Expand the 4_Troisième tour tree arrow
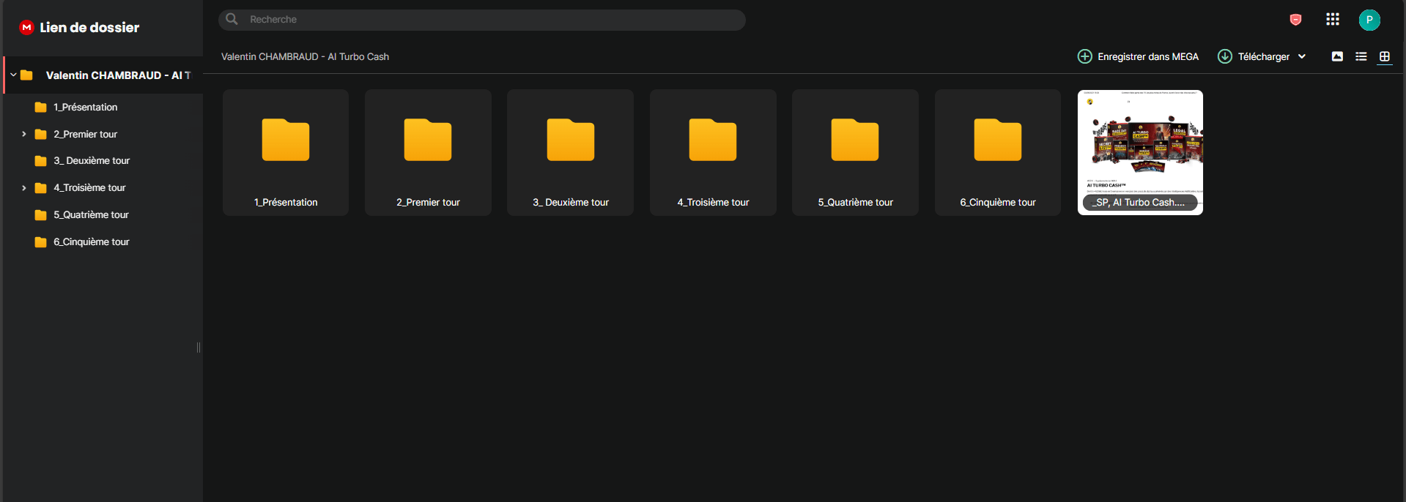Viewport: 1406px width, 502px height. coord(24,188)
